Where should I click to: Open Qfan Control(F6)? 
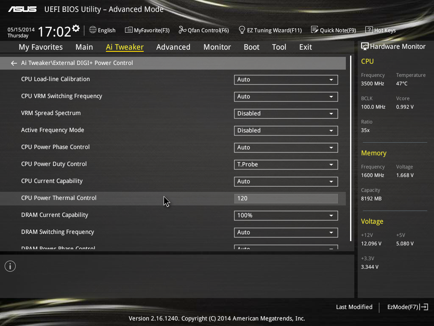pyautogui.click(x=204, y=30)
